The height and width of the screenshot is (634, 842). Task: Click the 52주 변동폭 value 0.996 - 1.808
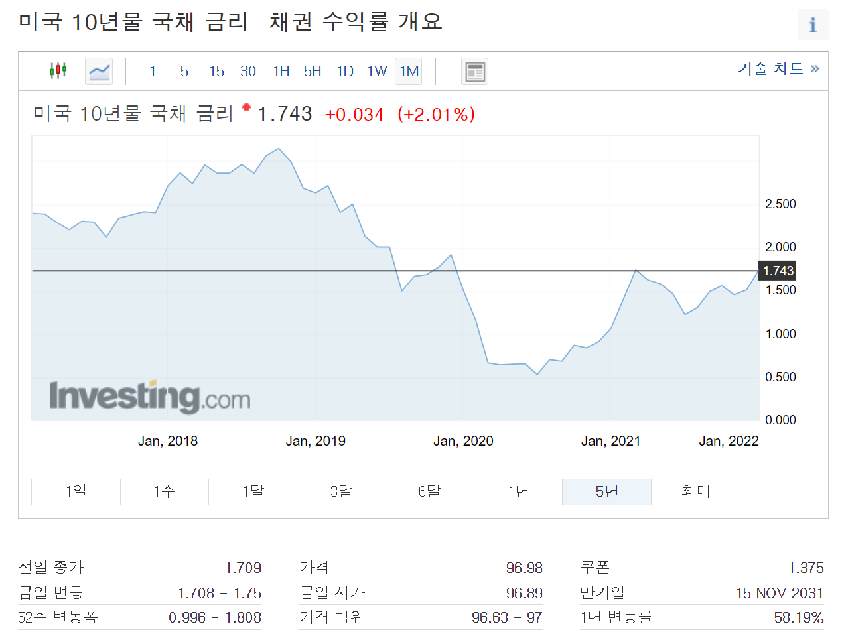tap(215, 617)
